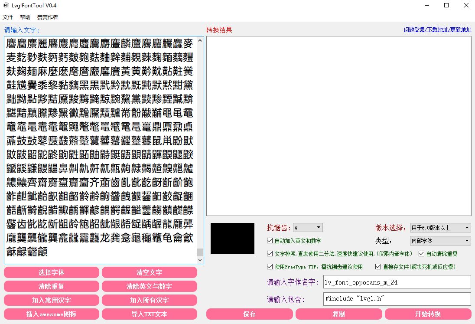The width and height of the screenshot is (475, 324).
Task: Expand the 版本选择 dropdown
Action: [440, 228]
